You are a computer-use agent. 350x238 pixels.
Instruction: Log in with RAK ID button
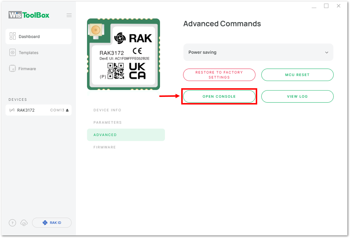[52, 223]
